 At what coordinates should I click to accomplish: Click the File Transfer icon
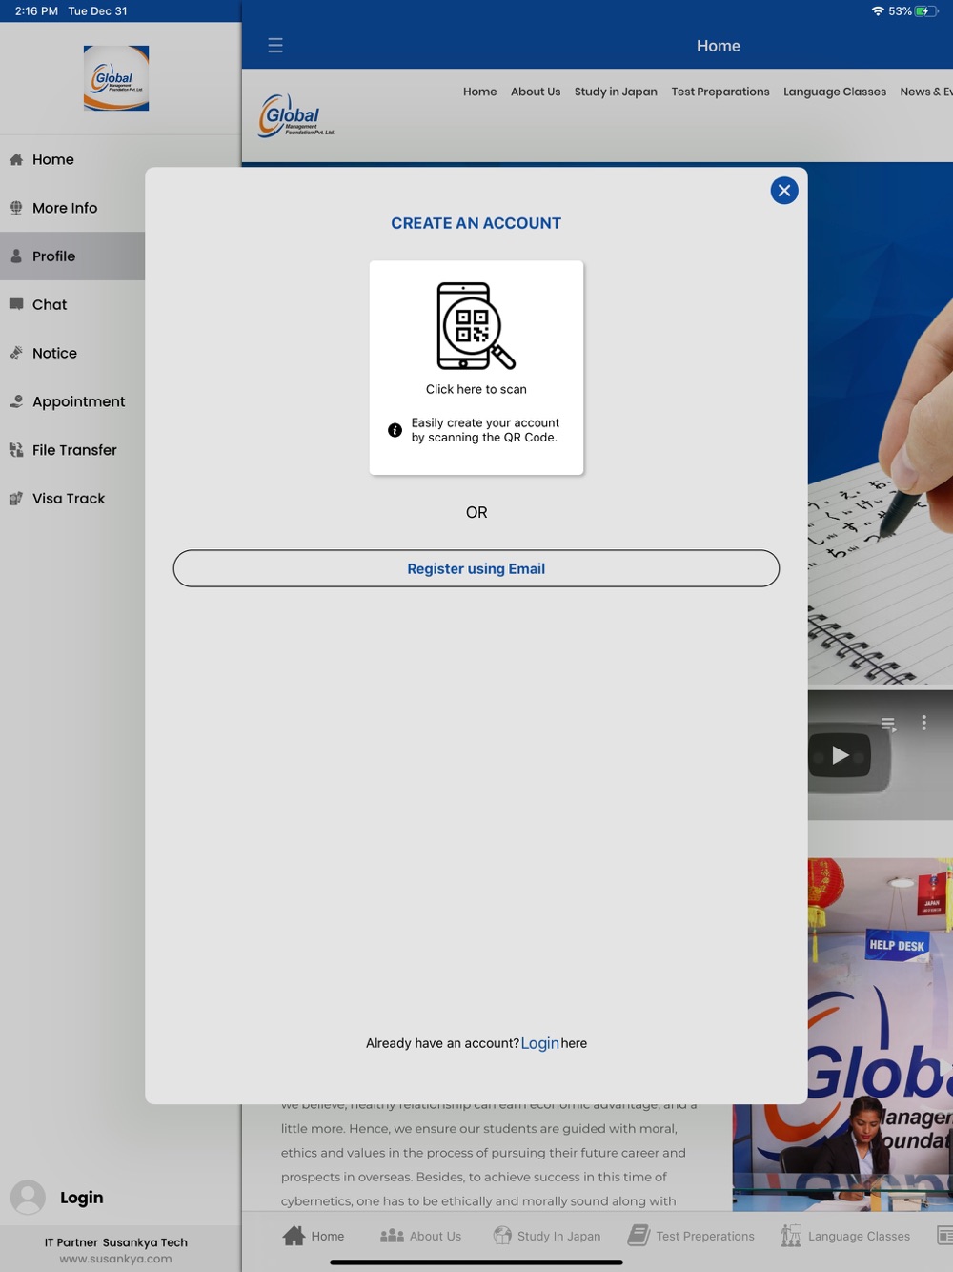tap(16, 450)
